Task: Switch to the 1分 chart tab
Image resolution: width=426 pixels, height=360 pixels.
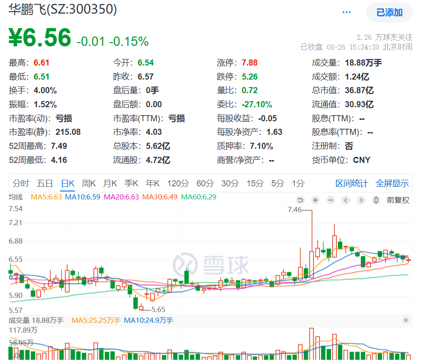Action: (x=298, y=184)
